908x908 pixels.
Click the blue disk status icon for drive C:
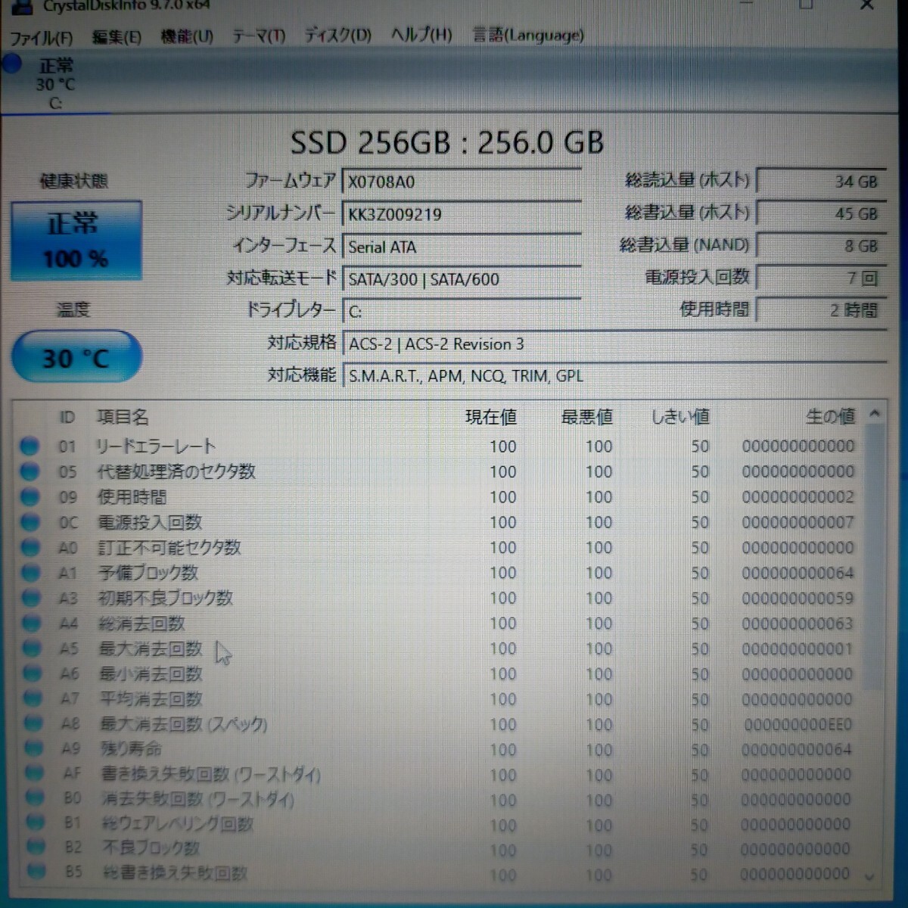[x=12, y=65]
